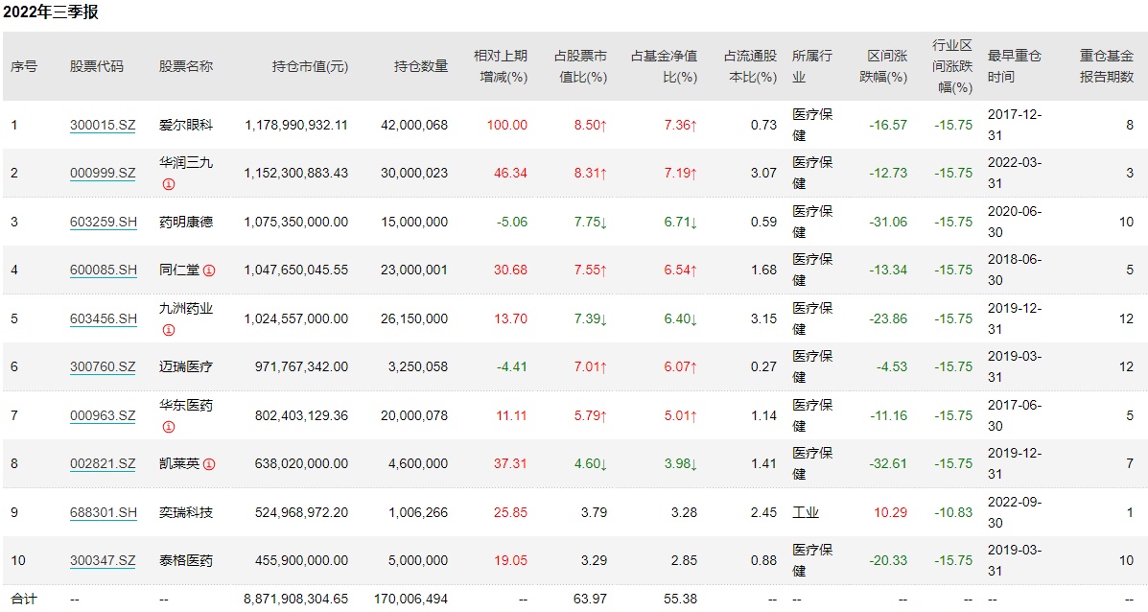Click the info icon beside 同仁堂
The width and height of the screenshot is (1148, 612).
click(209, 271)
